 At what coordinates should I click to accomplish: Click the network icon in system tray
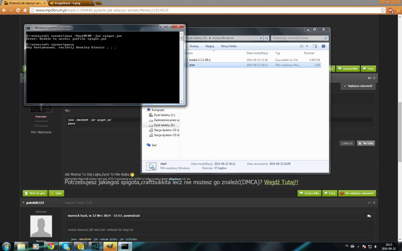pos(370,246)
